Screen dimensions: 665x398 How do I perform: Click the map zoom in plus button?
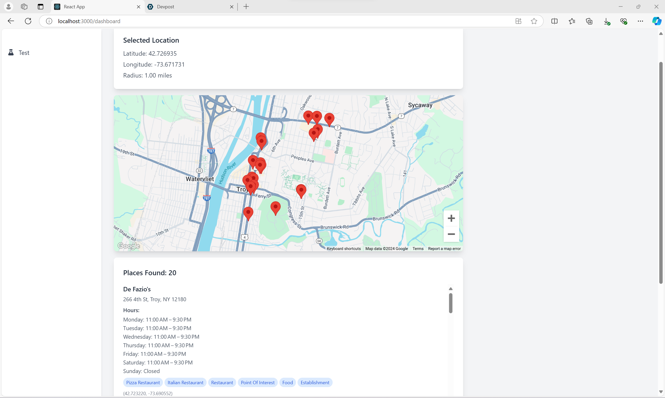(x=451, y=218)
